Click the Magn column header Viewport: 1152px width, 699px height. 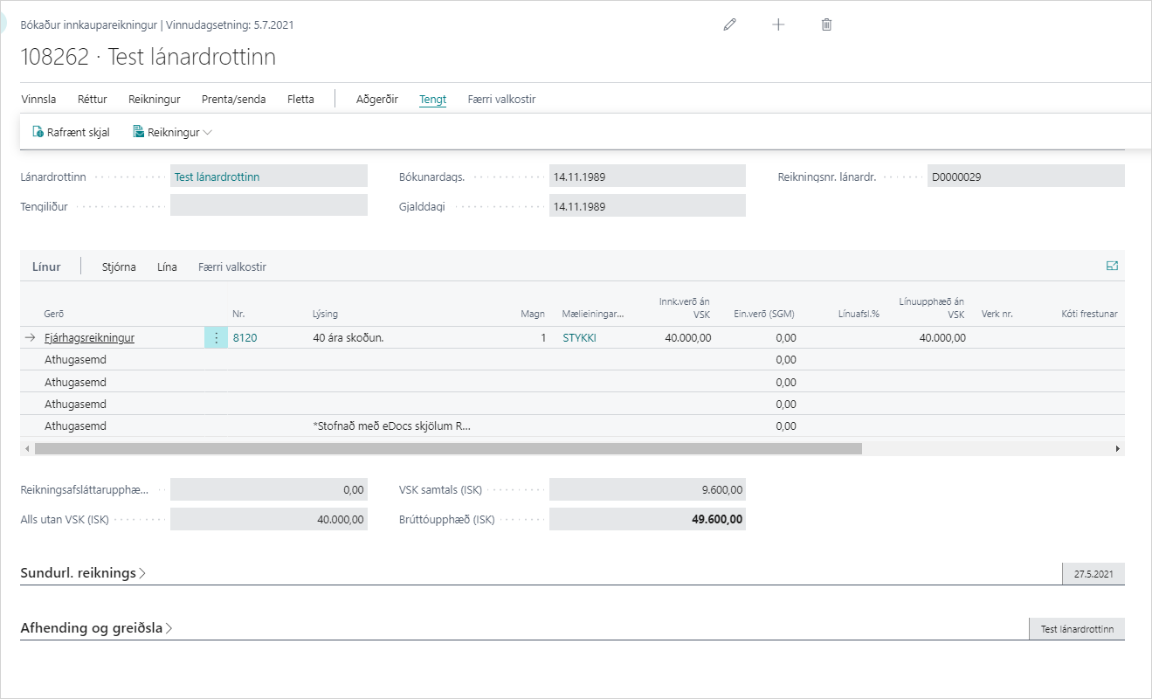533,314
